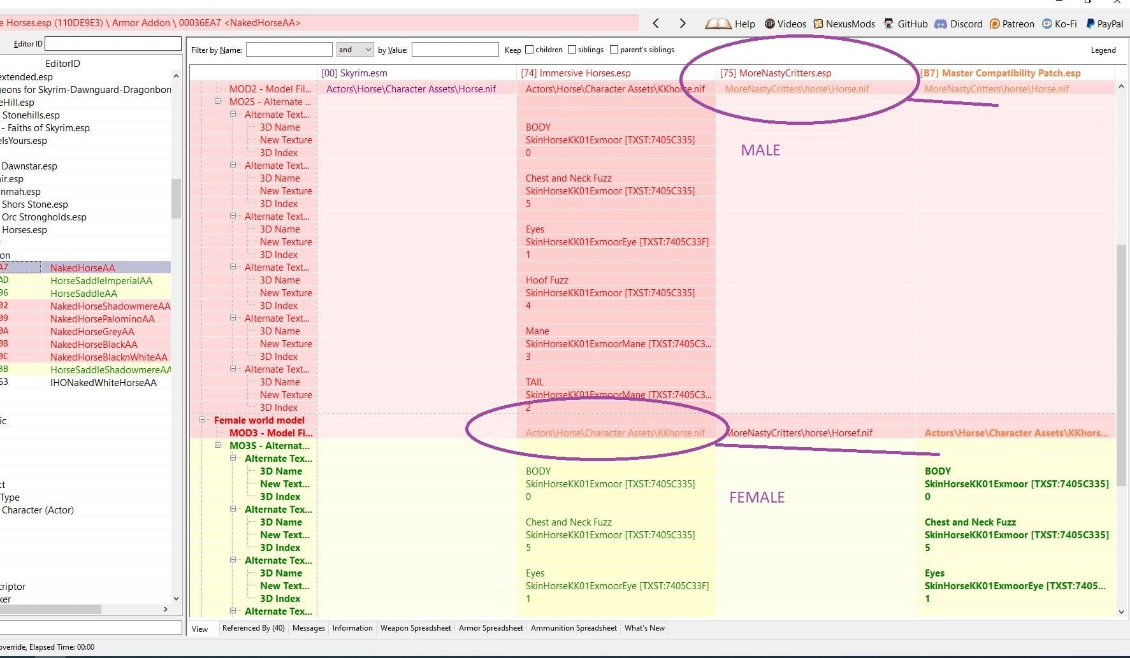The image size is (1130, 658).
Task: Select the NakedHorseShadowmereAA record
Action: click(110, 306)
